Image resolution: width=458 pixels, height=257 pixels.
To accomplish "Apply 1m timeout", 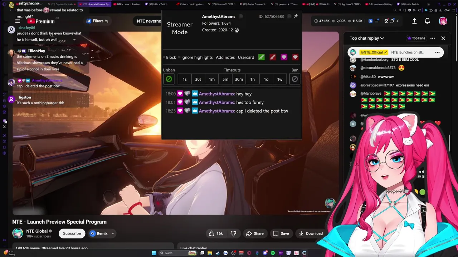I will point(212,79).
